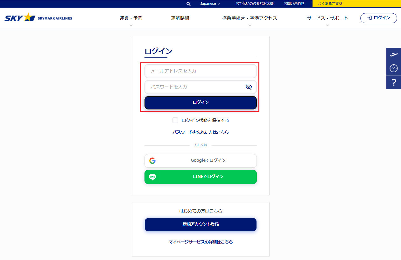The height and width of the screenshot is (260, 401).
Task: Enable the ログイン状態を保持する checkbox
Action: (175, 120)
